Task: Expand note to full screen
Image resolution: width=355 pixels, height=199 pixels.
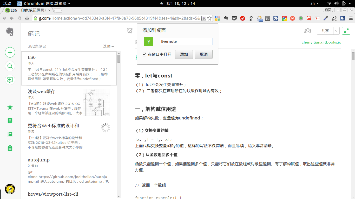Action: pyautogui.click(x=346, y=31)
